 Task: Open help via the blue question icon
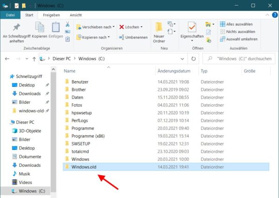pos(275,15)
